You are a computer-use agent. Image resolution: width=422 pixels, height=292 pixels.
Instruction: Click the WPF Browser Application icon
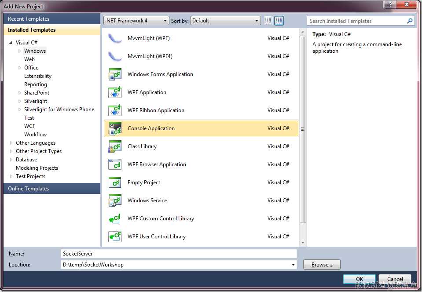(115, 164)
